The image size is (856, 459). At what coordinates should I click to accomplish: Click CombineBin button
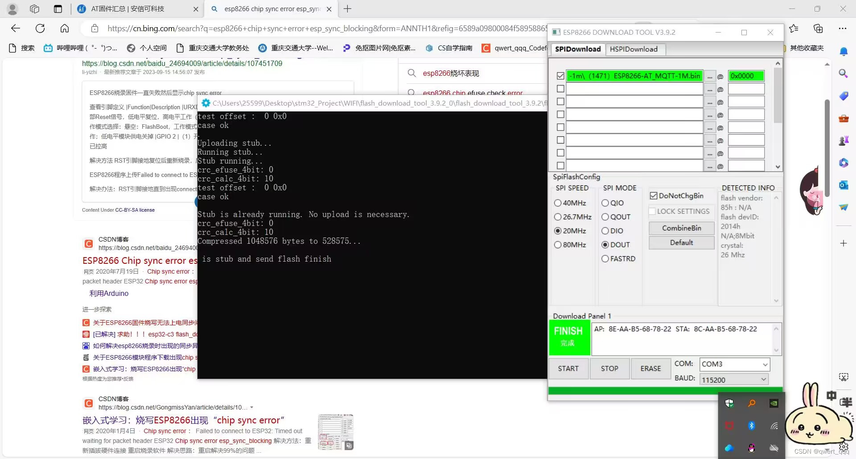[681, 228]
